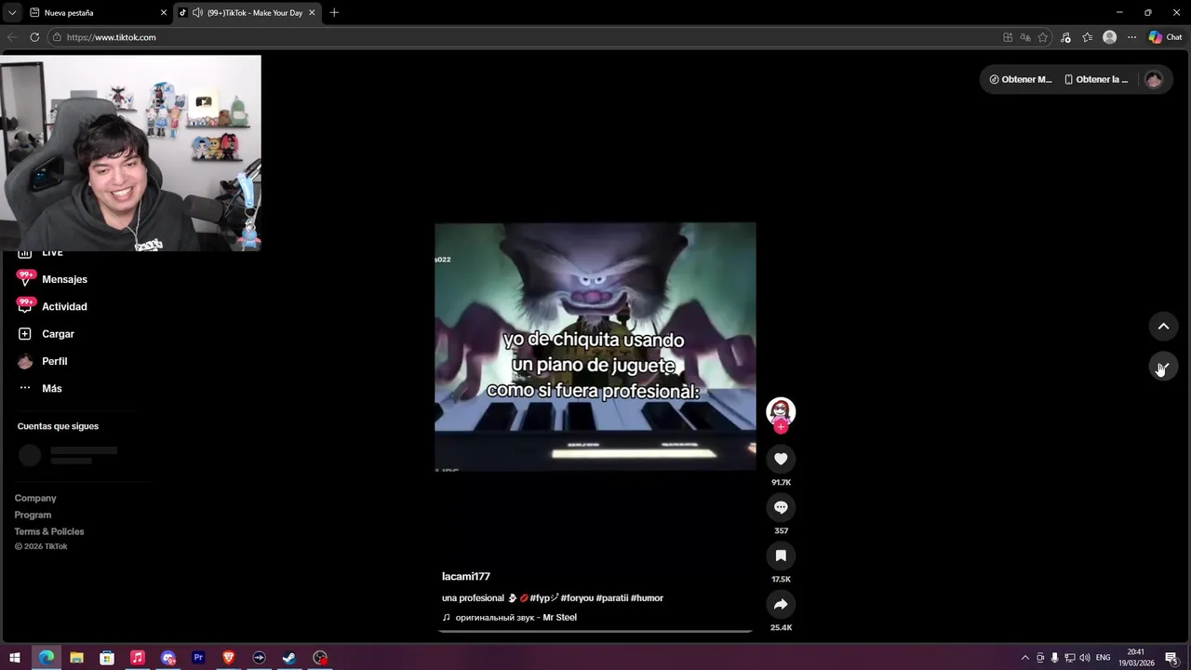Open File Explorer from the taskbar

point(76,658)
